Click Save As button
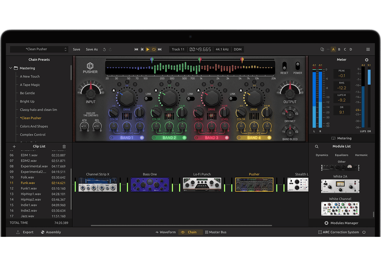This screenshot has width=381, height=266. coord(92,49)
